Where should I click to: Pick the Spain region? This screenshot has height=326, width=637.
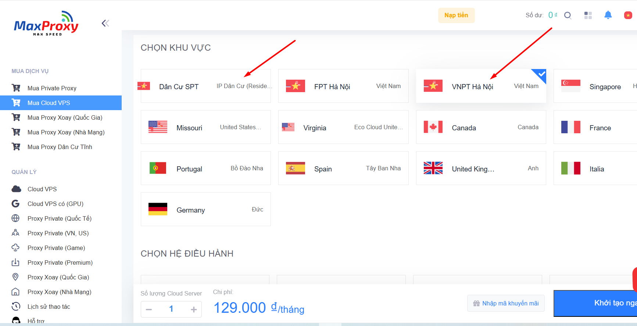point(343,168)
